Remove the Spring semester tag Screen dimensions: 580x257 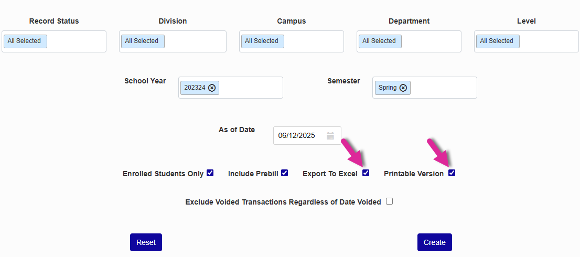[x=403, y=88]
